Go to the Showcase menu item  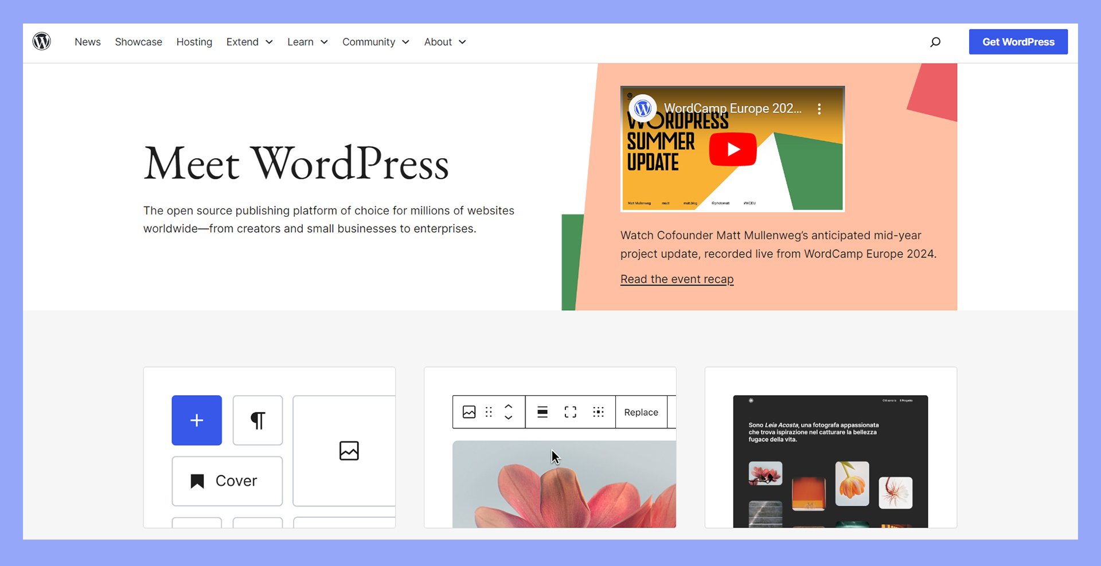pyautogui.click(x=138, y=42)
